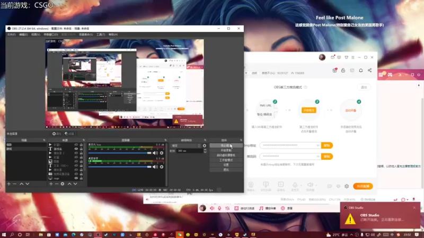
Task: Open 文件(F) menu in OBS
Action: tap(11, 34)
